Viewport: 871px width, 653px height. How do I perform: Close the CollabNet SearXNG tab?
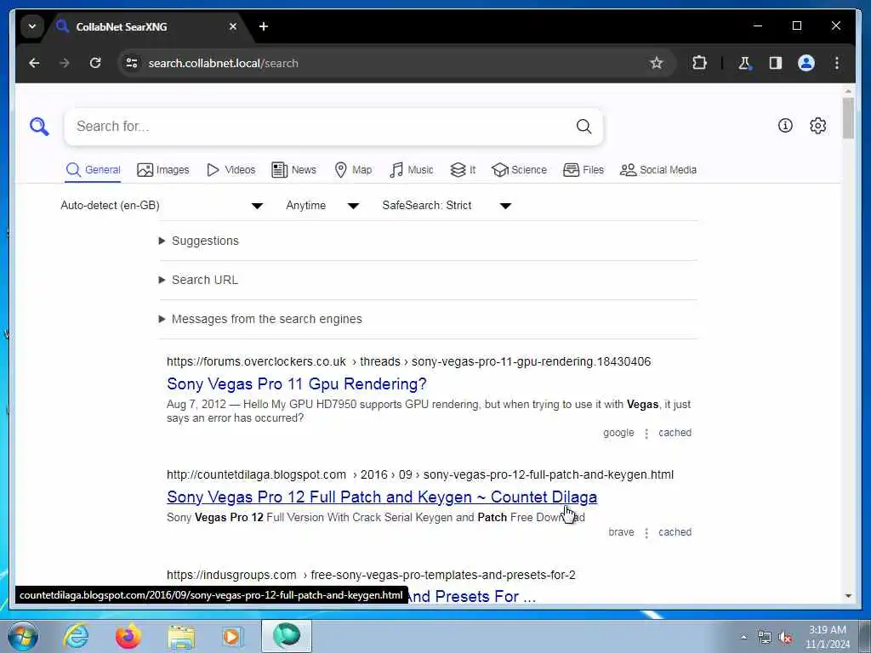tap(233, 26)
